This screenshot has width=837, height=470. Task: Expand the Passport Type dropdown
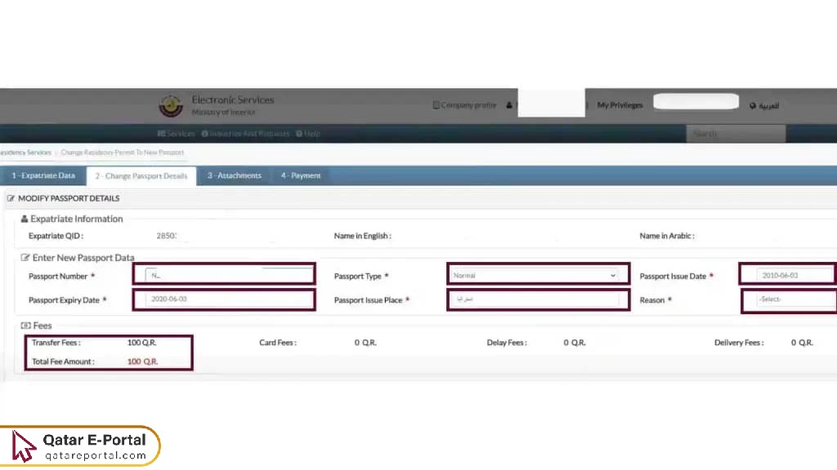535,275
